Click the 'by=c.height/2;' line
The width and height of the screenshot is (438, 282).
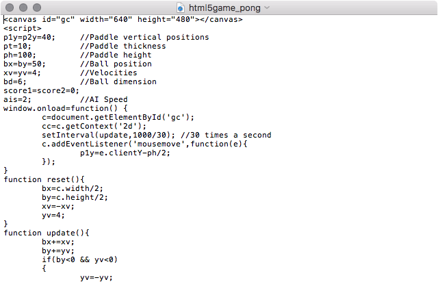coord(75,197)
